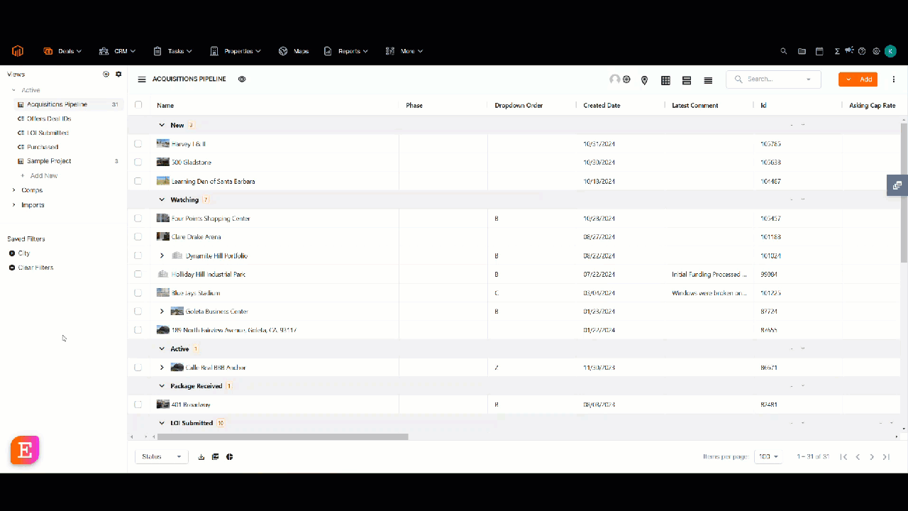Click the orange Add button
This screenshot has width=908, height=511.
tap(858, 79)
